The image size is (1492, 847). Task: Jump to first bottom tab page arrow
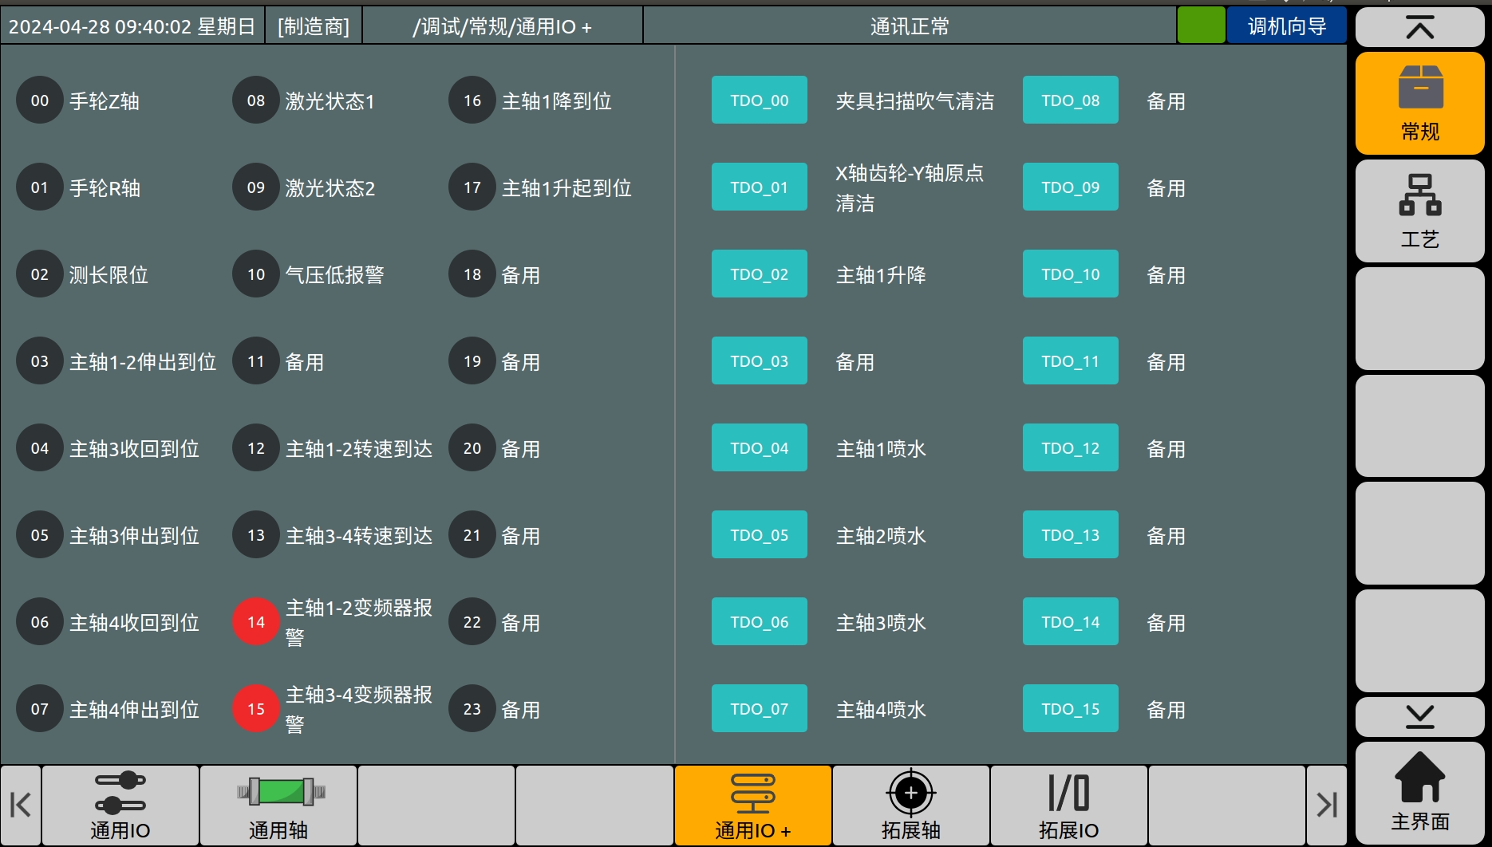pyautogui.click(x=21, y=806)
